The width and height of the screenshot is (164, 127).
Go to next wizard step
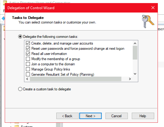[91, 116]
